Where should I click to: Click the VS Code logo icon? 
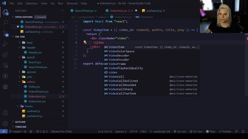[x=4, y=3]
